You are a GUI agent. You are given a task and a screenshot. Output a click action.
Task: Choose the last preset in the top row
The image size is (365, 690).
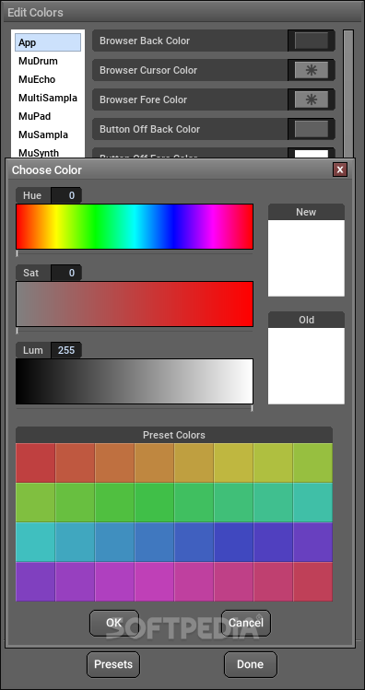(x=312, y=463)
